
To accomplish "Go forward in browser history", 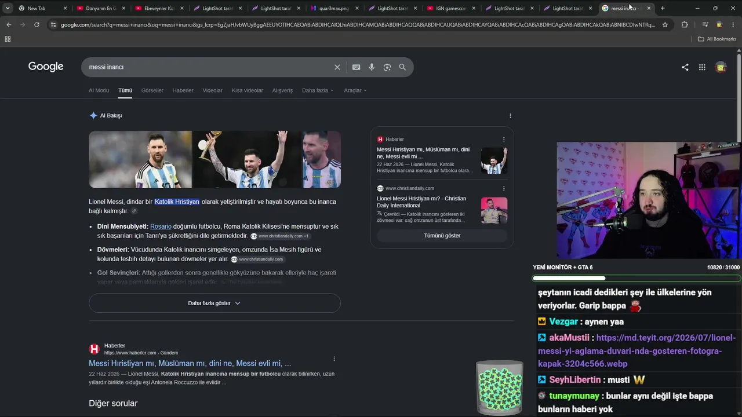I will [x=23, y=25].
